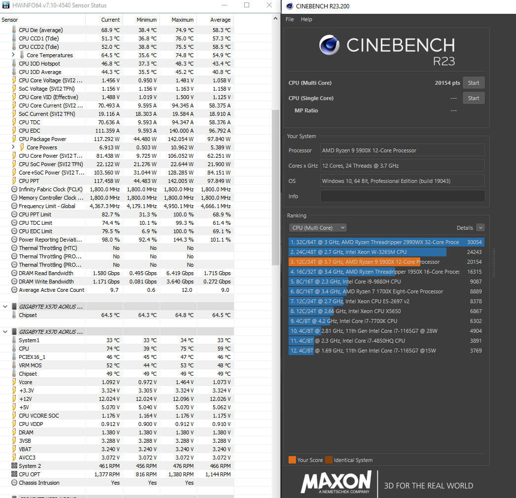
Task: Click the Processor field in Your System
Action: click(403, 150)
